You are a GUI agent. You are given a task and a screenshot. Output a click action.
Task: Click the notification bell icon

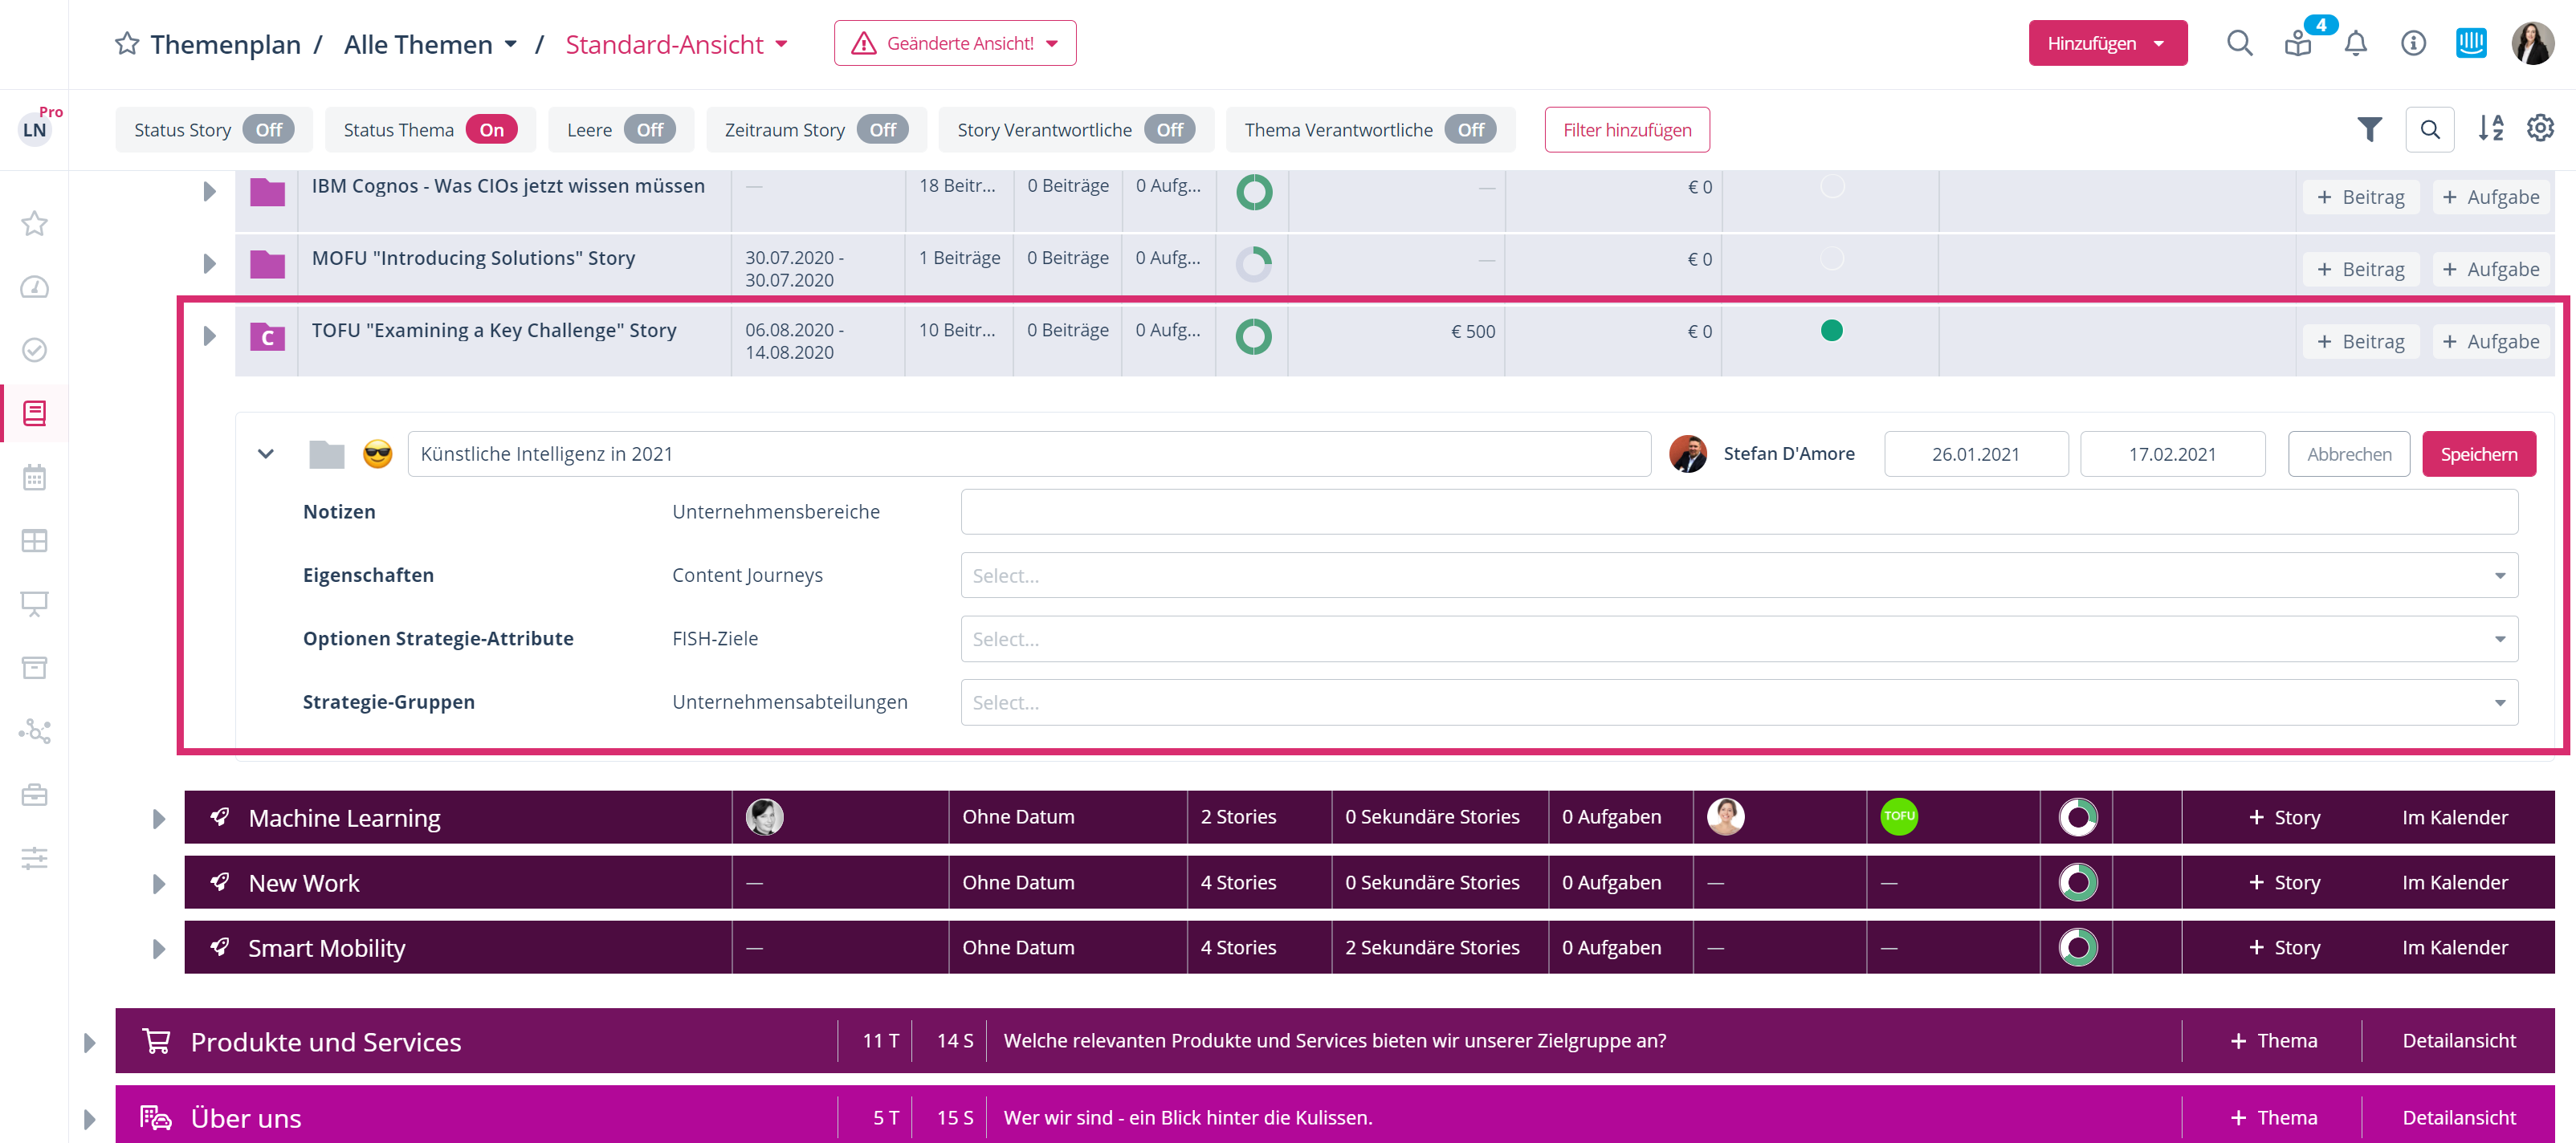2355,44
